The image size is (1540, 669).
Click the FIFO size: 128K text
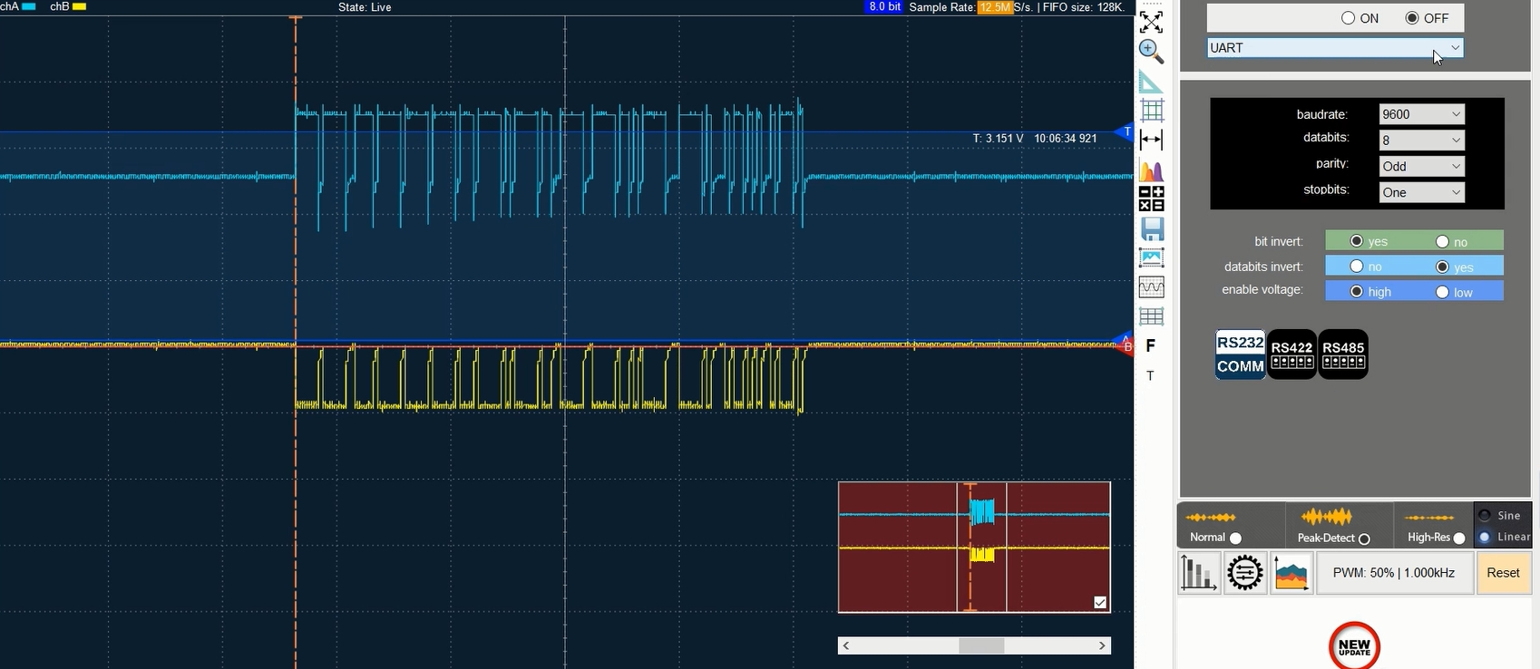click(x=1084, y=6)
